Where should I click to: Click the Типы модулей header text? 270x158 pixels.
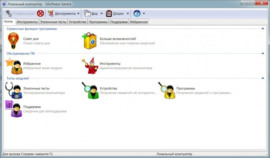click(18, 78)
